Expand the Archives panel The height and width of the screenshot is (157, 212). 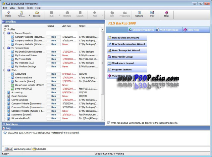[4, 124]
